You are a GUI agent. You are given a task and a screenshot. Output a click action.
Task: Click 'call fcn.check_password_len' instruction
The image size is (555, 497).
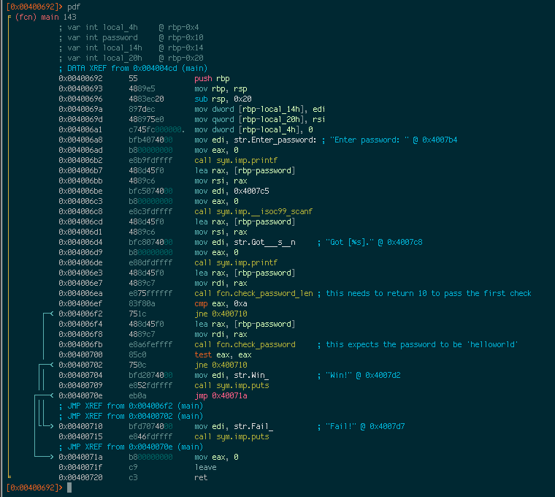coord(253,294)
